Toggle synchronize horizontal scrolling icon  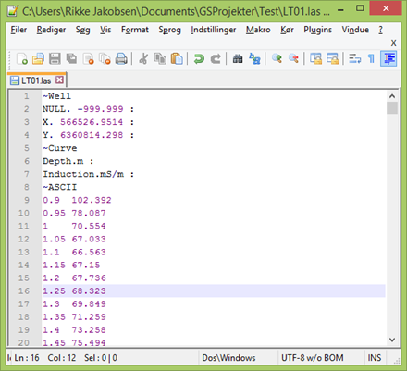pyautogui.click(x=332, y=58)
